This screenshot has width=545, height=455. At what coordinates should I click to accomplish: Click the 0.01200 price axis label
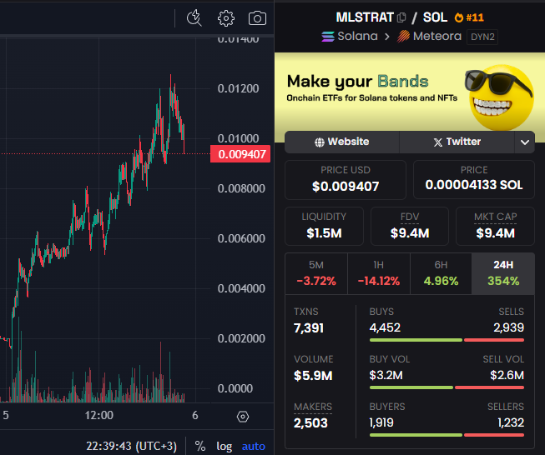pyautogui.click(x=238, y=89)
